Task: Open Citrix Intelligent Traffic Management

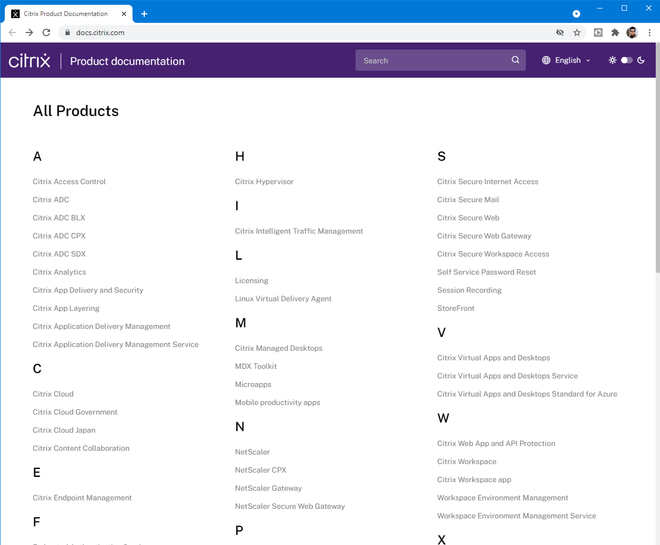Action: [299, 231]
